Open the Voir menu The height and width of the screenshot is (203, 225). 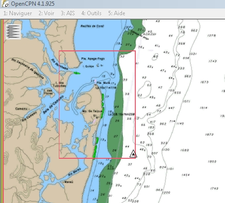[47, 13]
